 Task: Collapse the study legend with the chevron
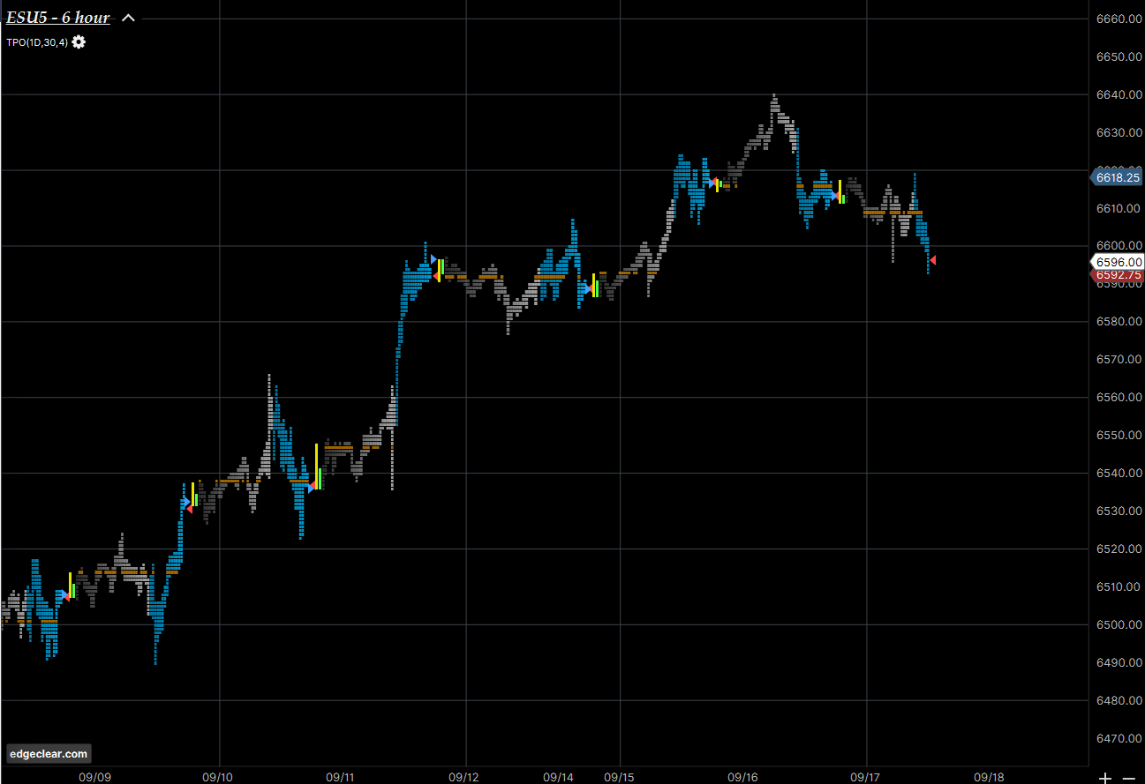click(x=128, y=18)
